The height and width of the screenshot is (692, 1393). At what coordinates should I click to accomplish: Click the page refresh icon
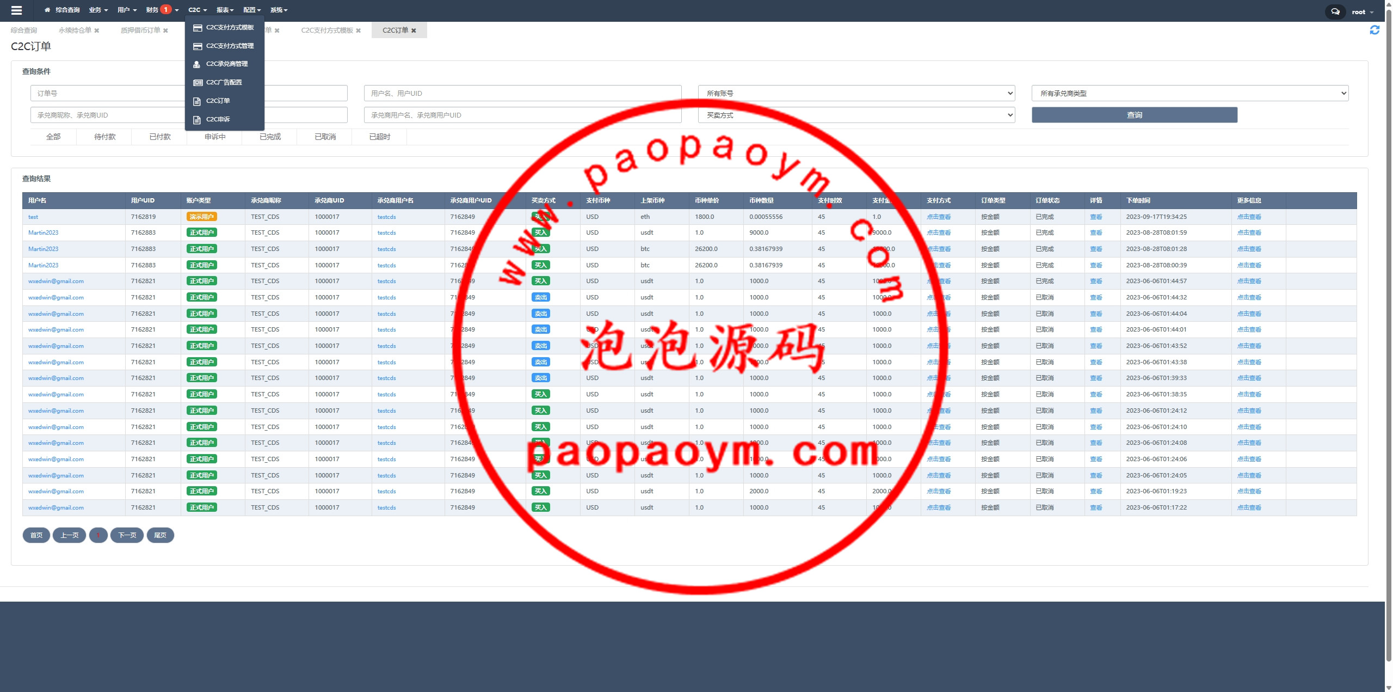click(1374, 30)
